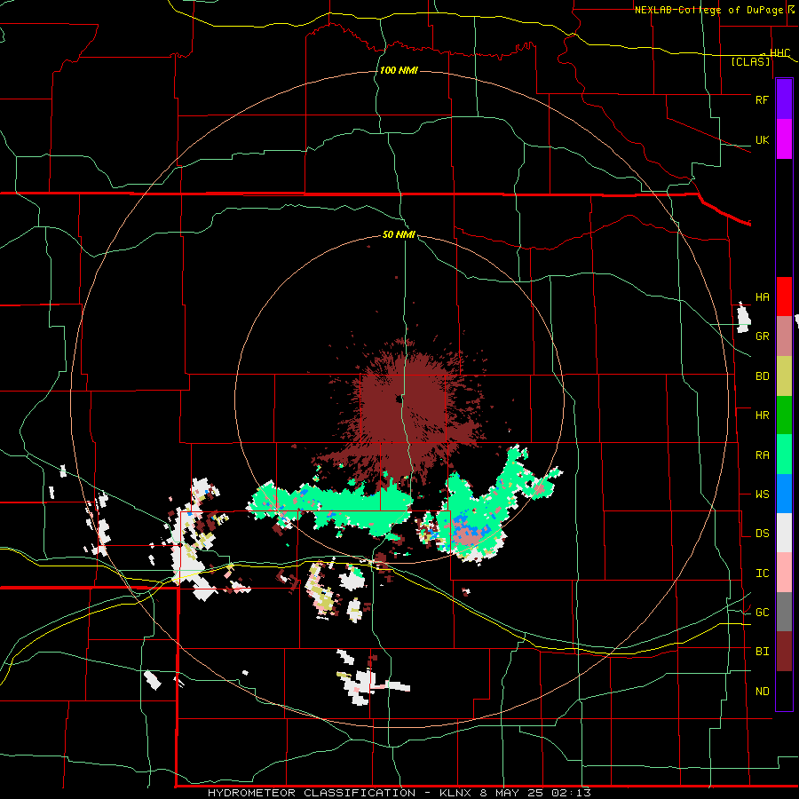
Task: Click the HHC product code label
Action: [779, 53]
